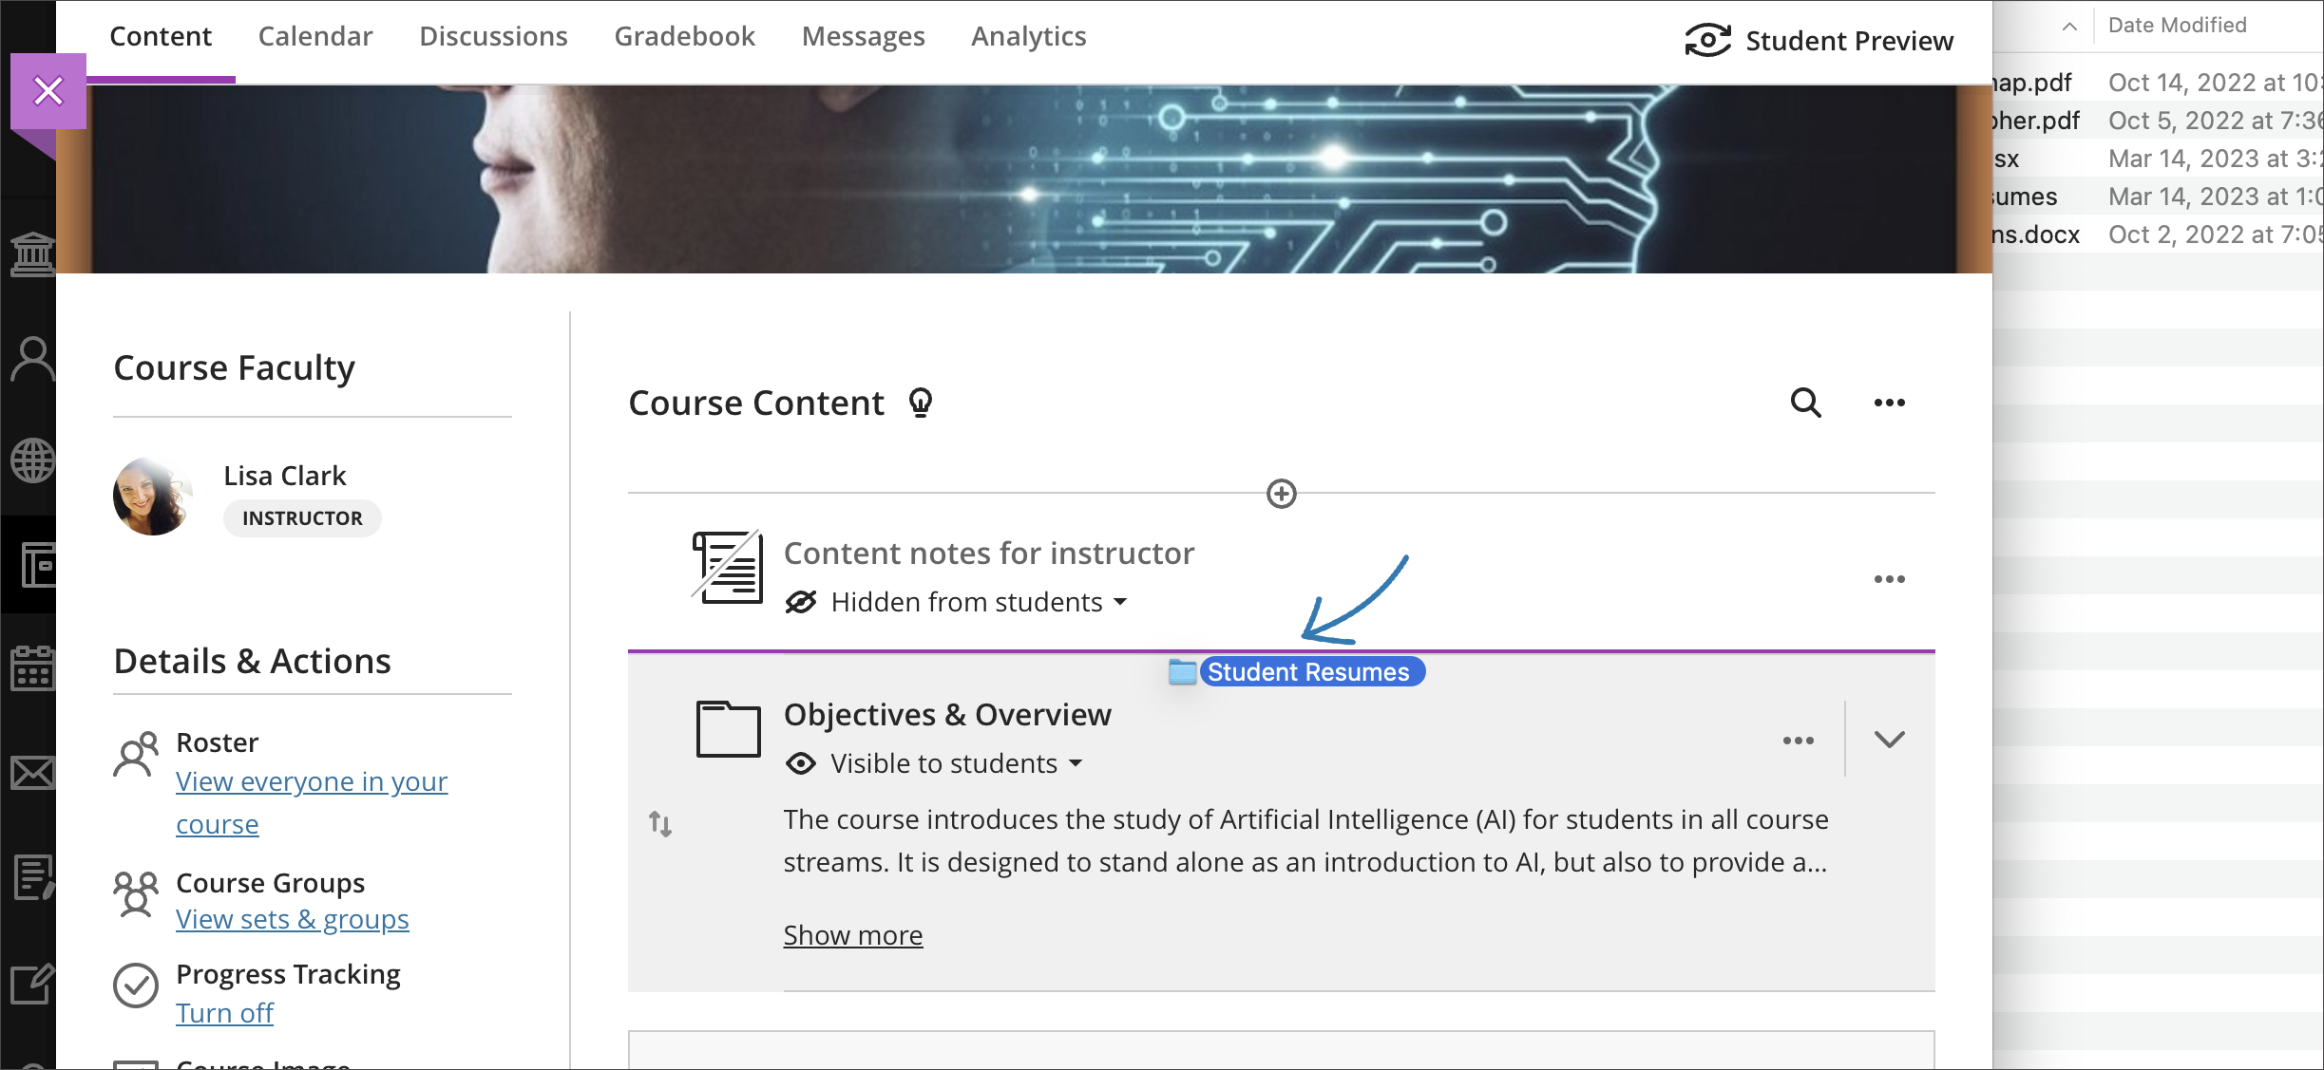Expand the sort order arrows for Objectives & Overview

pos(662,822)
